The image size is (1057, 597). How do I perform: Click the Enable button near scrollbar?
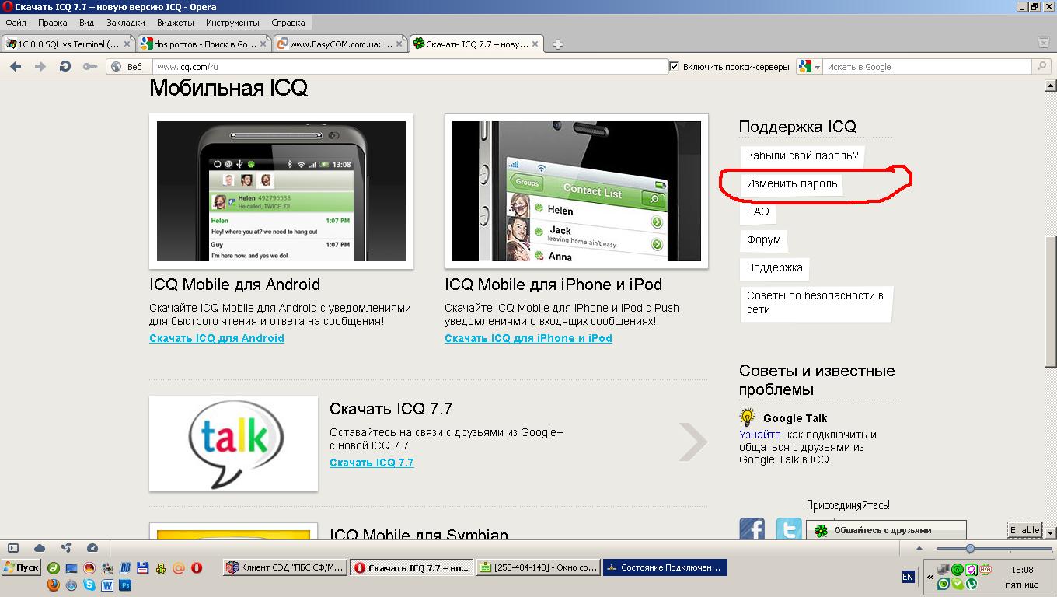[1024, 530]
